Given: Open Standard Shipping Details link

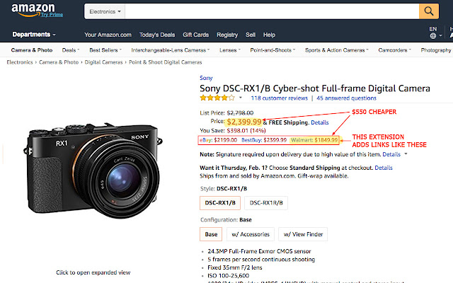Looking at the screenshot, I should tap(384, 168).
